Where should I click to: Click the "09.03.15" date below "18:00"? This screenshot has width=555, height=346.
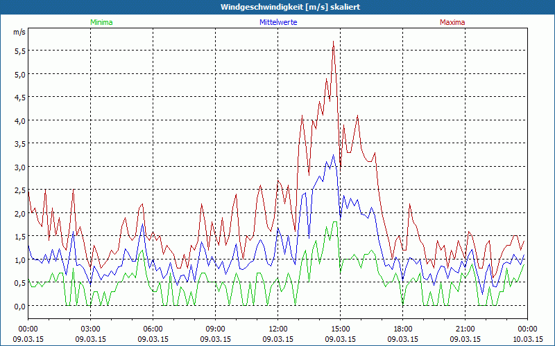[403, 339]
